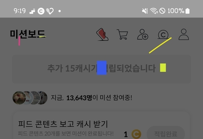This screenshot has height=139, width=203.
Task: Tap the invite friend person-plus icon
Action: tap(143, 34)
